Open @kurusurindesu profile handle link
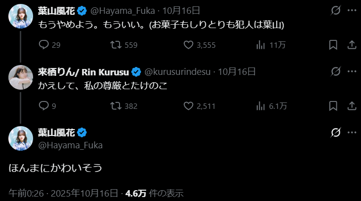361x201 pixels. (178, 71)
